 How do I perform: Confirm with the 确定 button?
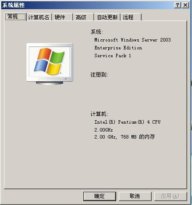point(100,196)
